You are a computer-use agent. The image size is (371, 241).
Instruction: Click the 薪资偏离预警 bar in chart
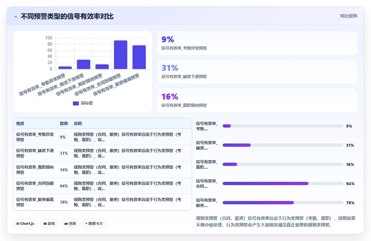pyautogui.click(x=139, y=57)
